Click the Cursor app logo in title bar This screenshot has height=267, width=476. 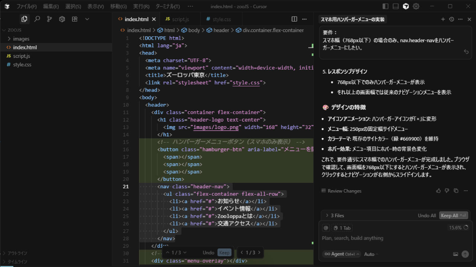pos(7,6)
